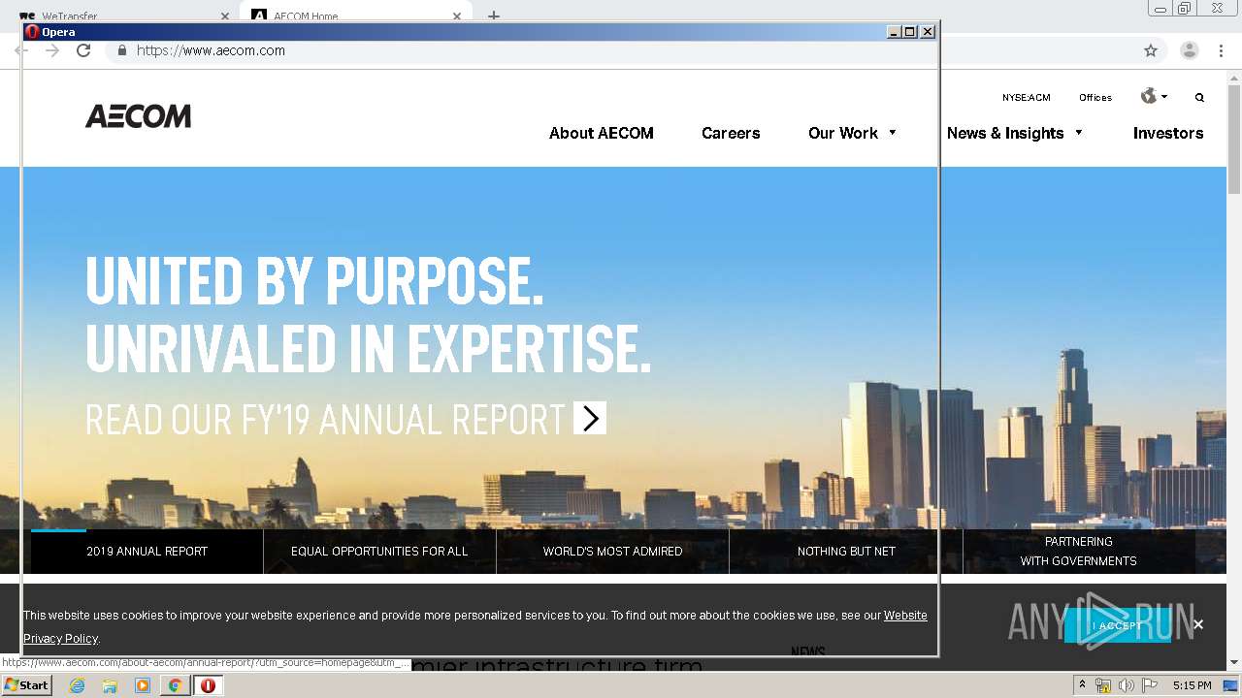The height and width of the screenshot is (698, 1242).
Task: Open the site search magnifier icon
Action: 1199,97
